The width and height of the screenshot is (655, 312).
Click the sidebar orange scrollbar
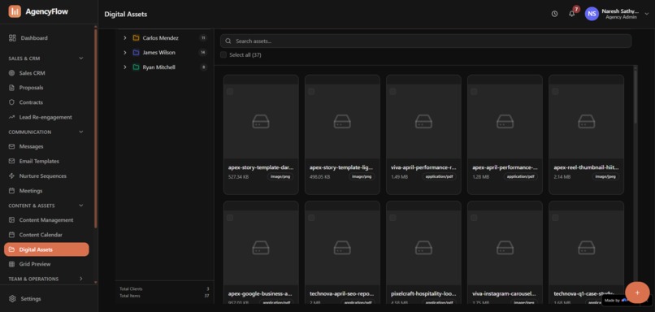[96, 128]
